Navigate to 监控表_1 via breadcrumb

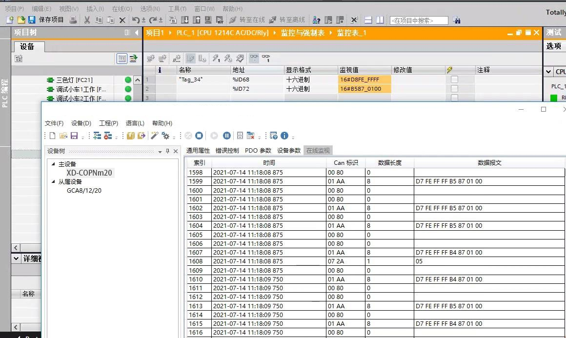[x=352, y=33]
